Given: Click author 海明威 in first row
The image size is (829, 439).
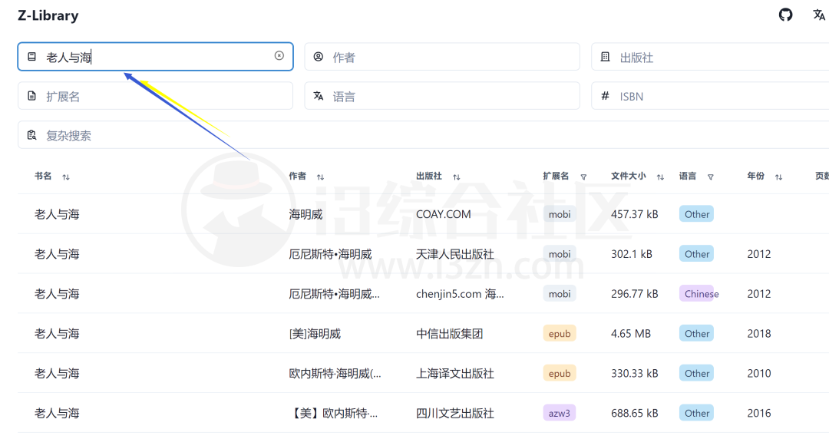Looking at the screenshot, I should pyautogui.click(x=306, y=214).
